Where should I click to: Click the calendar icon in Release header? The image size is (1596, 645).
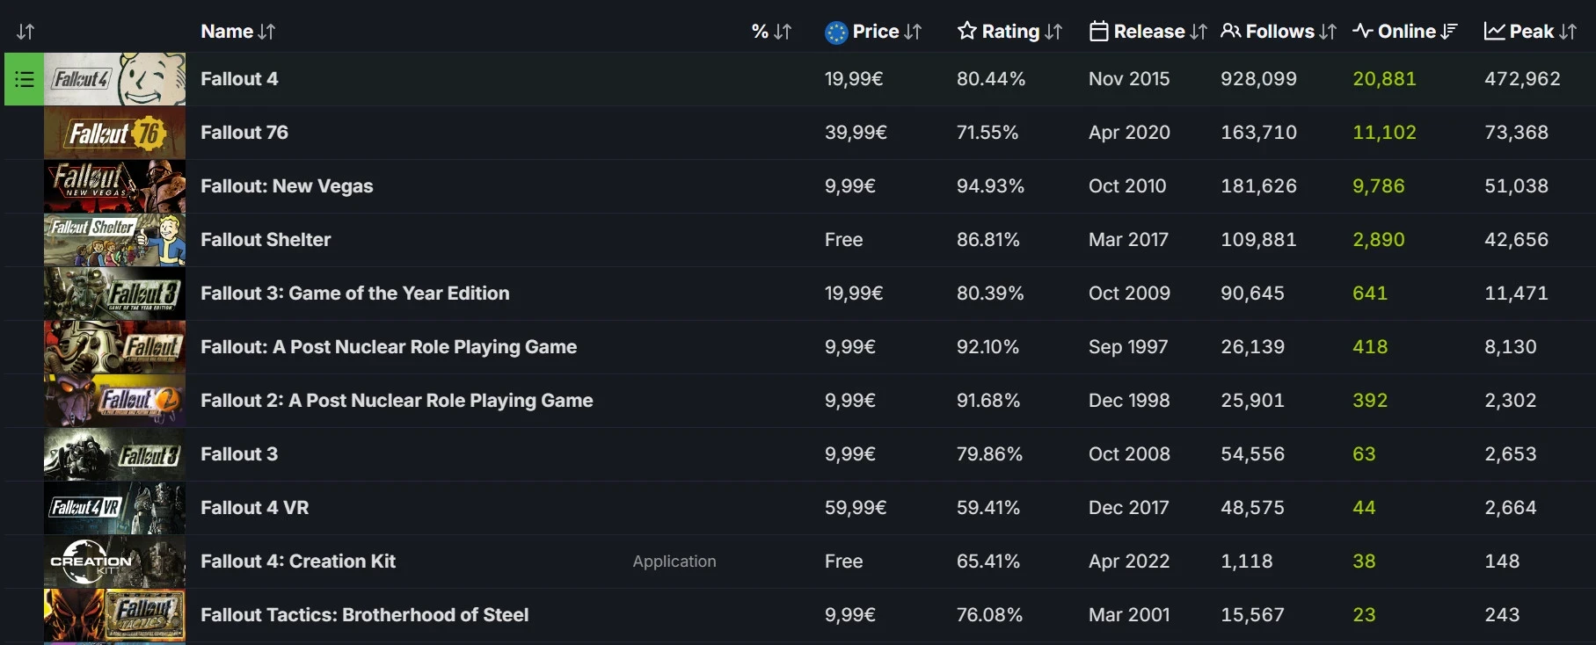1098,32
